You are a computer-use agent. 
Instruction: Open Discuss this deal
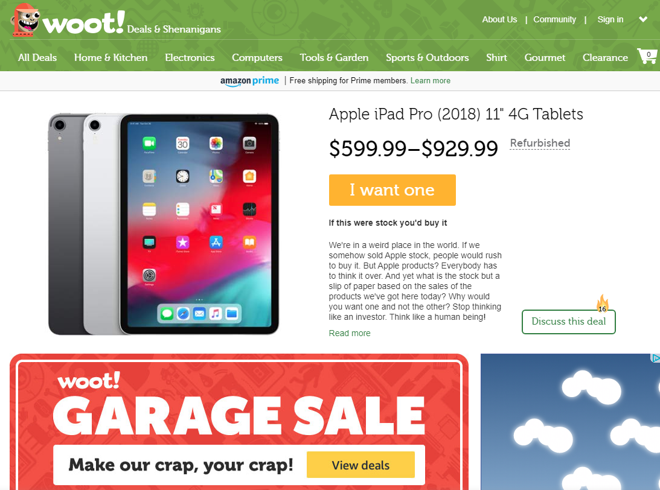point(569,322)
